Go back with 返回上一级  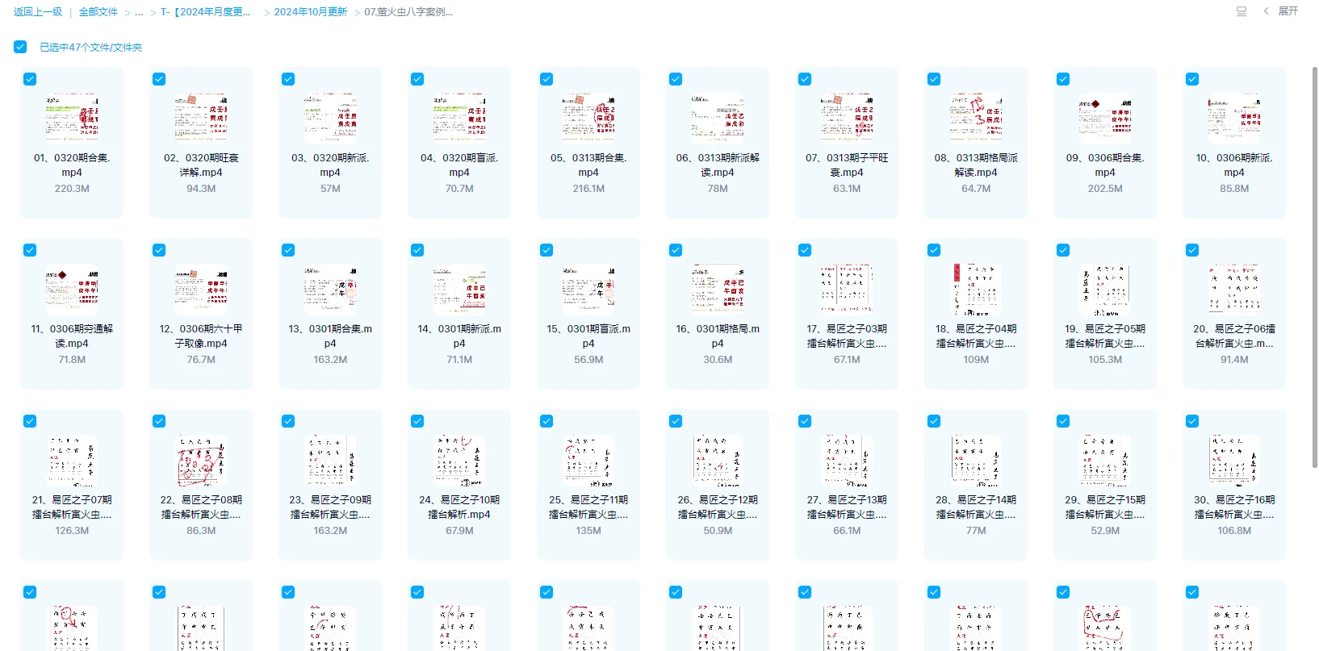[x=38, y=12]
